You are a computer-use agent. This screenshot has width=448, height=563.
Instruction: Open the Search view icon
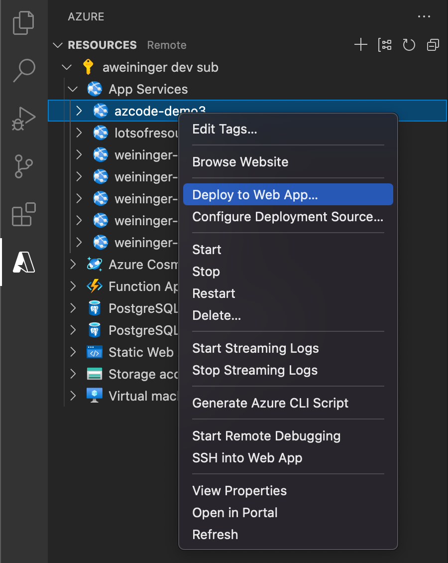point(24,70)
